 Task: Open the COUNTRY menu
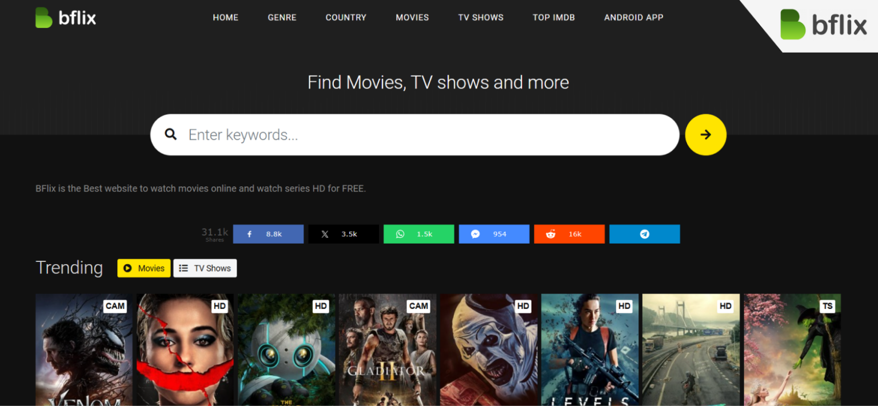click(345, 17)
